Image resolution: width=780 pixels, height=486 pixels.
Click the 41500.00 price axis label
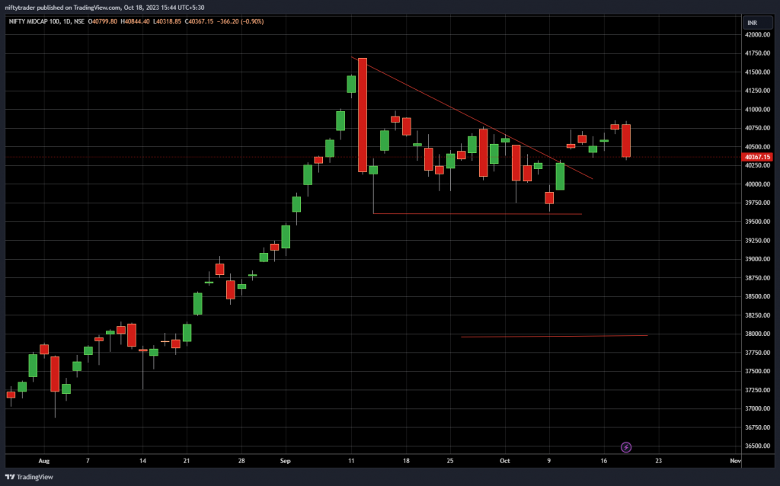pyautogui.click(x=758, y=72)
